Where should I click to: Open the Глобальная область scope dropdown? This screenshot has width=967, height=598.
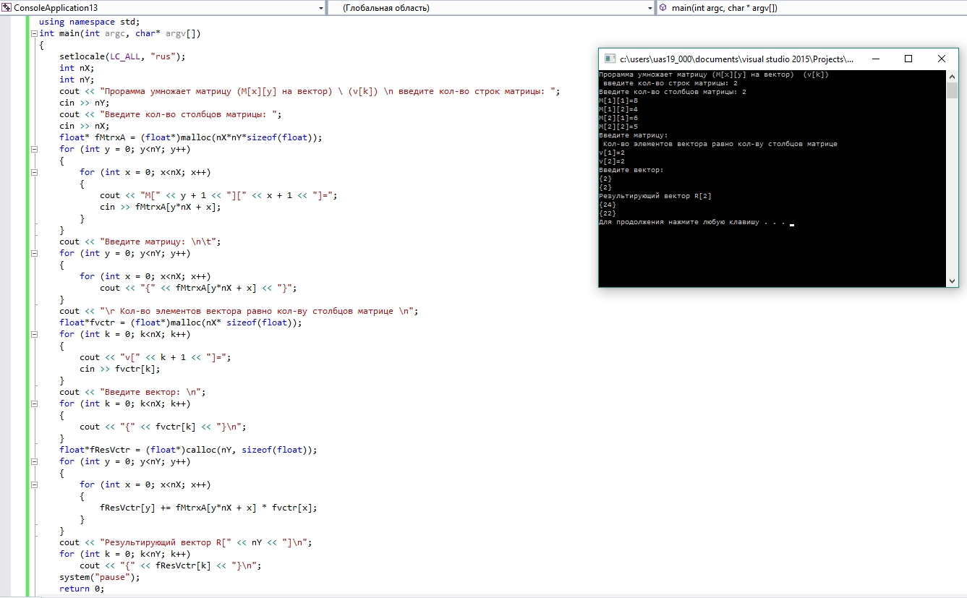pos(650,8)
